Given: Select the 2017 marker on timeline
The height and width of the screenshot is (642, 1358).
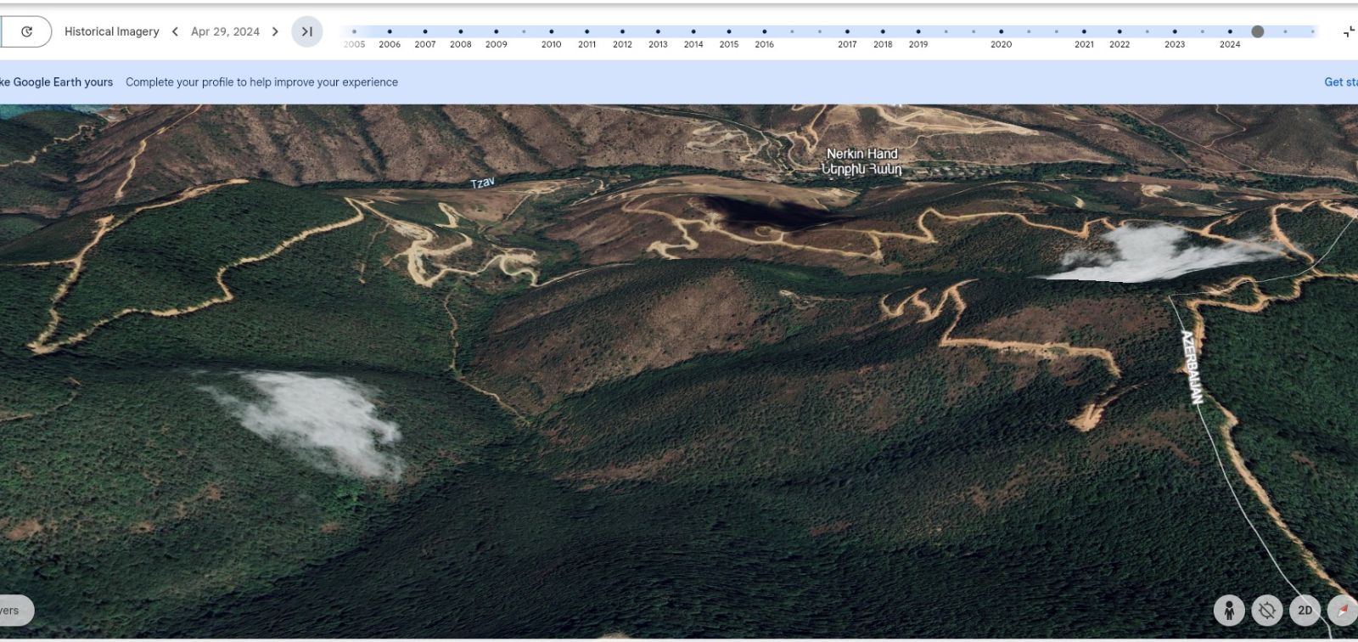Looking at the screenshot, I should point(847,32).
